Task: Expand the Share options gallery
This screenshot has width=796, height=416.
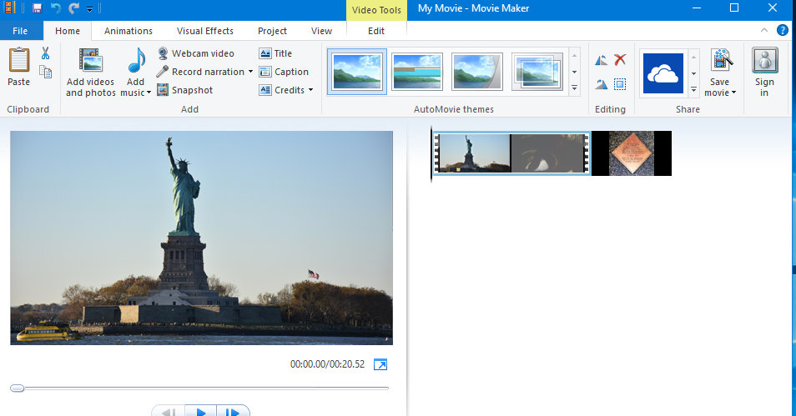Action: pyautogui.click(x=693, y=89)
